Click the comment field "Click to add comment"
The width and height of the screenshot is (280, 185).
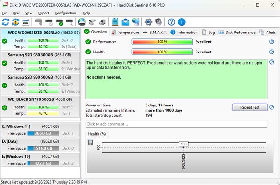176,124
